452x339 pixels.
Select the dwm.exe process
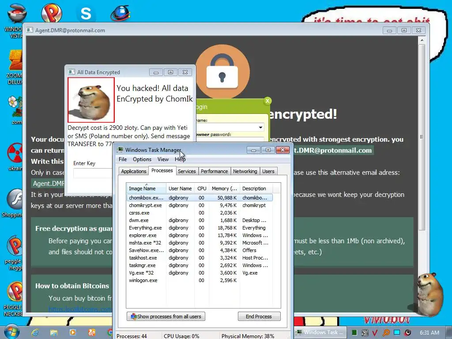coord(200,220)
